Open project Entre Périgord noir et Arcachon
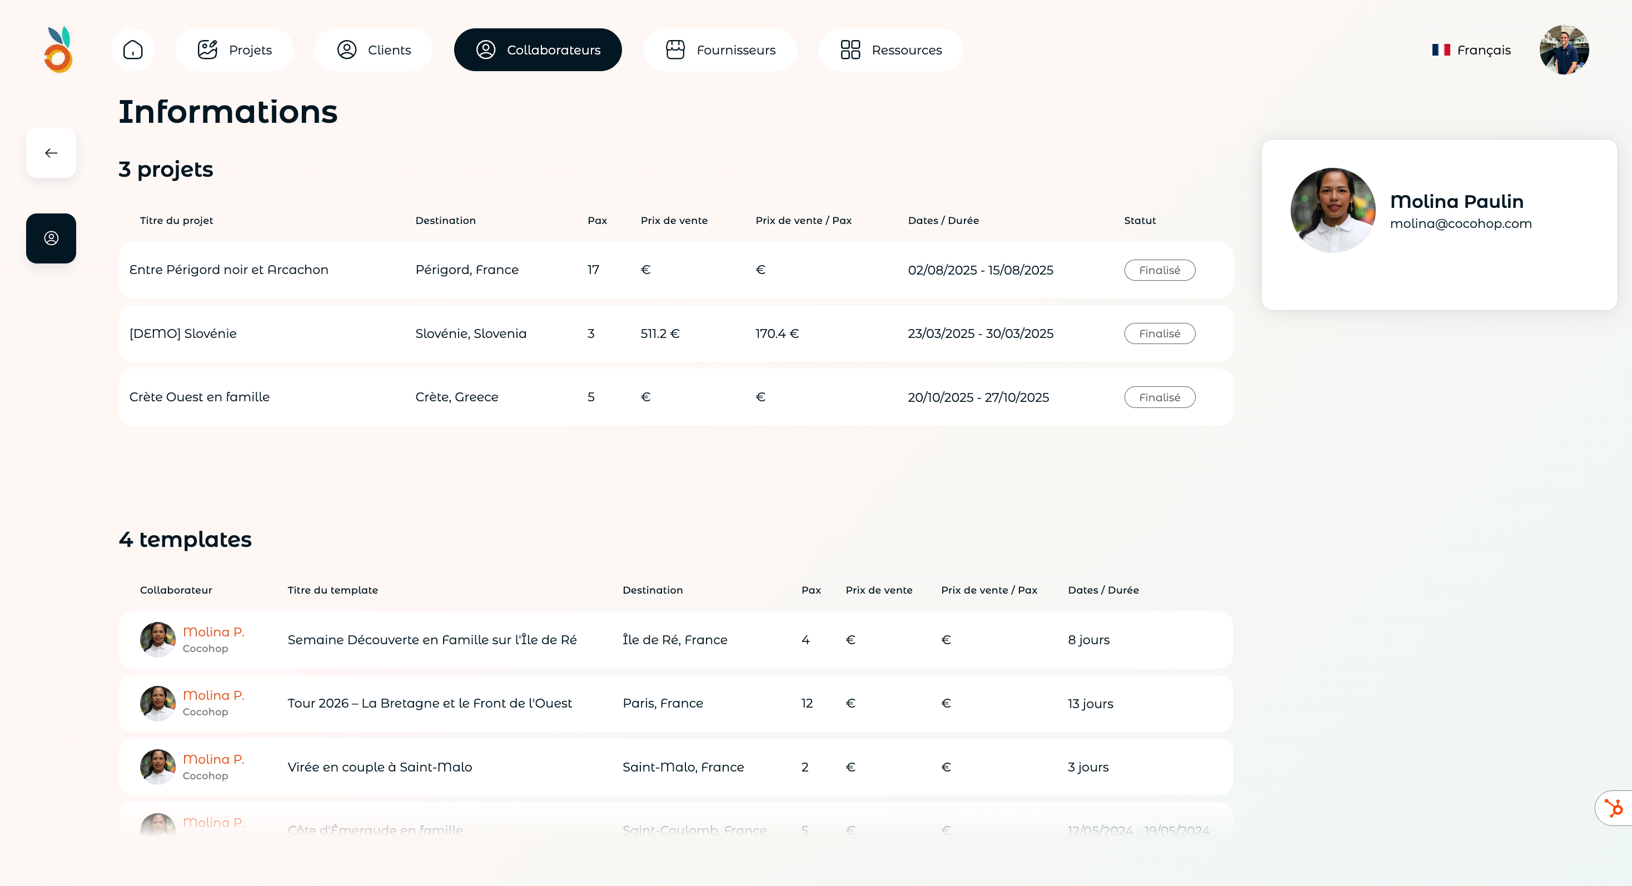Image resolution: width=1632 pixels, height=886 pixels. 228,270
